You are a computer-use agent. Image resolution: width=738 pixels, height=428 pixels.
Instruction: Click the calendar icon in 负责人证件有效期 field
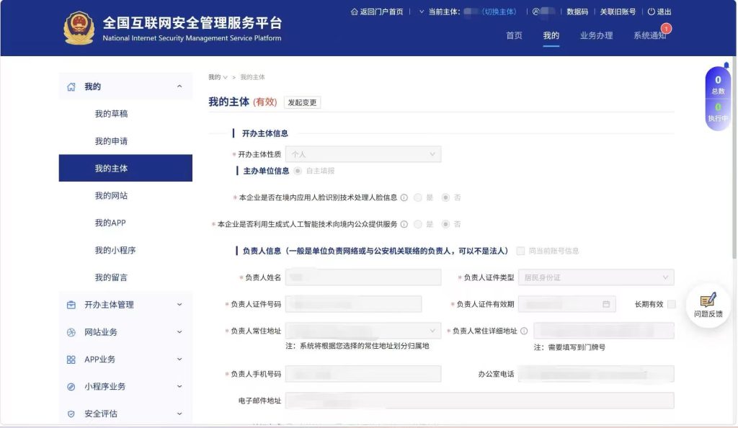606,304
